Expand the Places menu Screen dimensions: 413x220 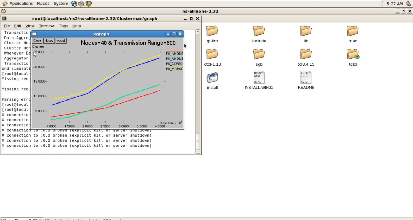(43, 4)
